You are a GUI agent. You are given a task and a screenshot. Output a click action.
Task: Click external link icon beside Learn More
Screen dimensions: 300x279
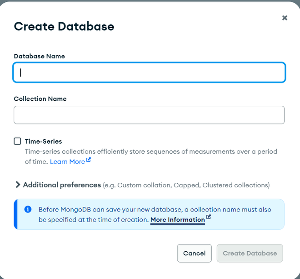[x=89, y=160]
